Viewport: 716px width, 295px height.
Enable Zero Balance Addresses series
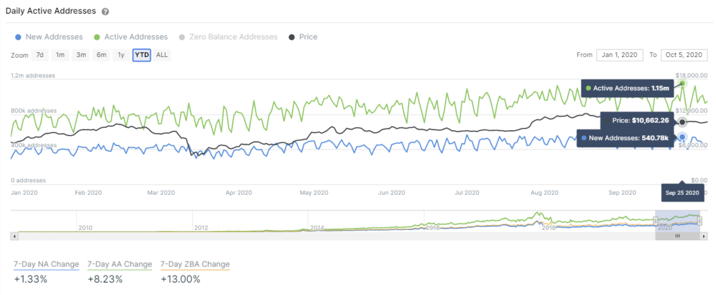click(228, 37)
